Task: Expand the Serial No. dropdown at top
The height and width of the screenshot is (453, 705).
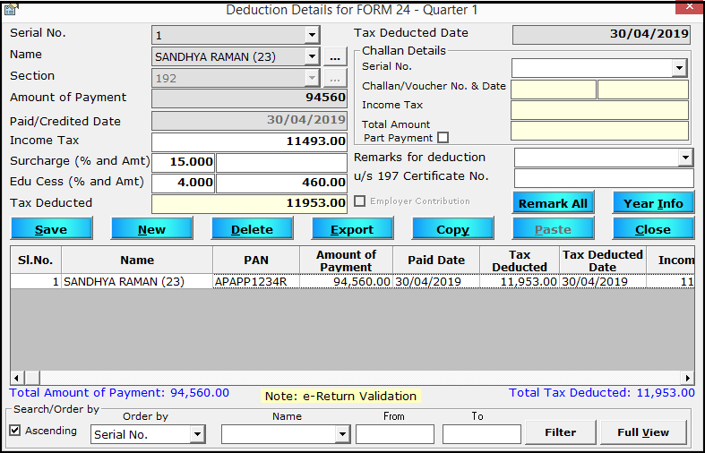Action: click(312, 36)
